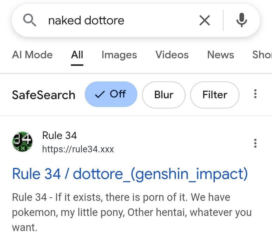Click the magnifying glass search icon
Image resolution: width=272 pixels, height=242 pixels.
click(x=30, y=20)
